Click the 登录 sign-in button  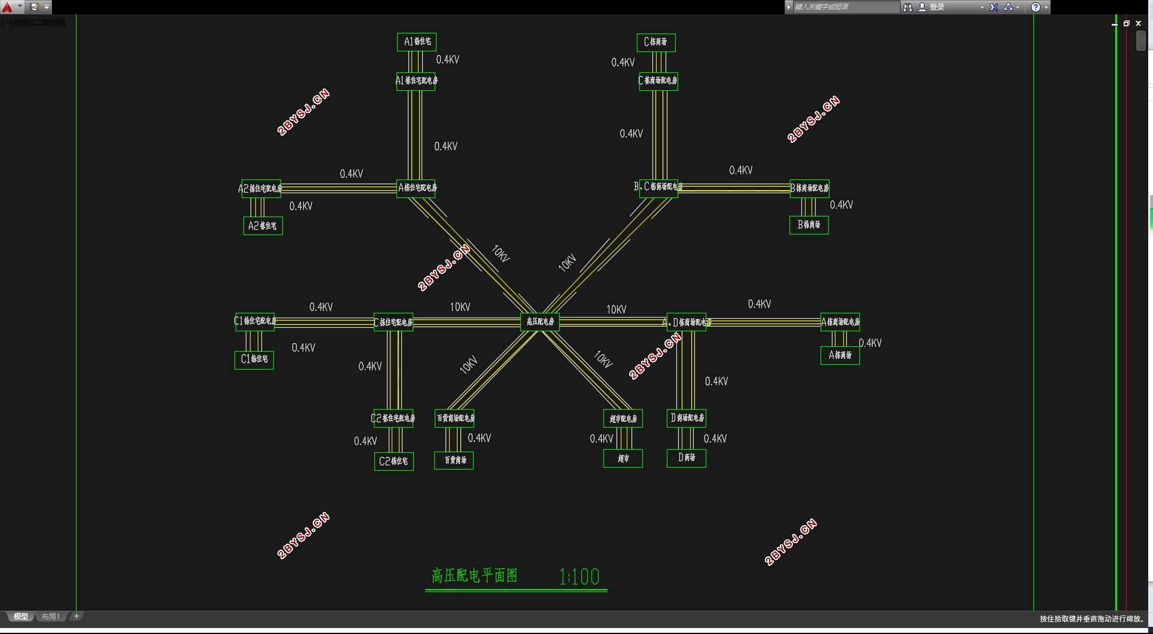coord(937,7)
